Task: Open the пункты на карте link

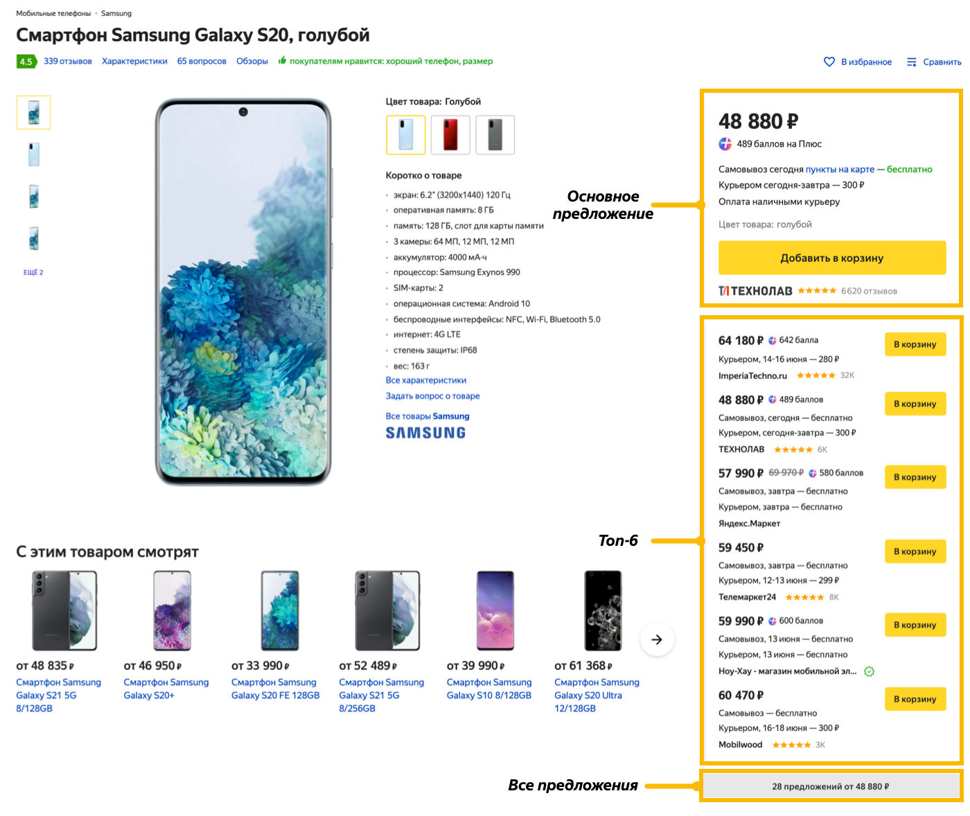Action: click(x=840, y=169)
